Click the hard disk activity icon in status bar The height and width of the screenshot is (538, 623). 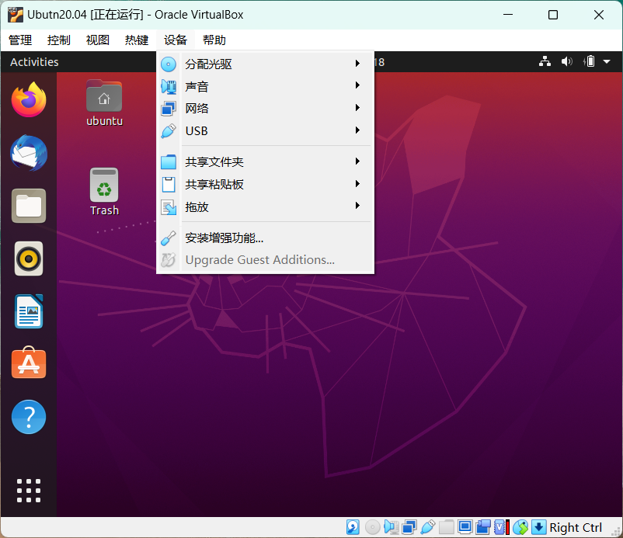pos(353,527)
